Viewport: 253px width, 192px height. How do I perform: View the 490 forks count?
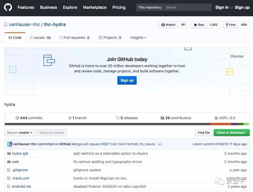click(x=244, y=25)
